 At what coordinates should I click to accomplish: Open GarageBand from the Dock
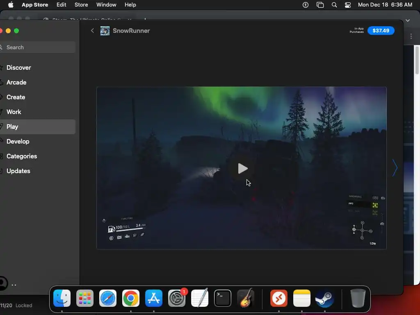[246, 298]
